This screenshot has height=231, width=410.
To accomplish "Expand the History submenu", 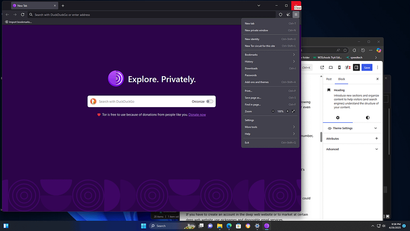I will 270,61.
